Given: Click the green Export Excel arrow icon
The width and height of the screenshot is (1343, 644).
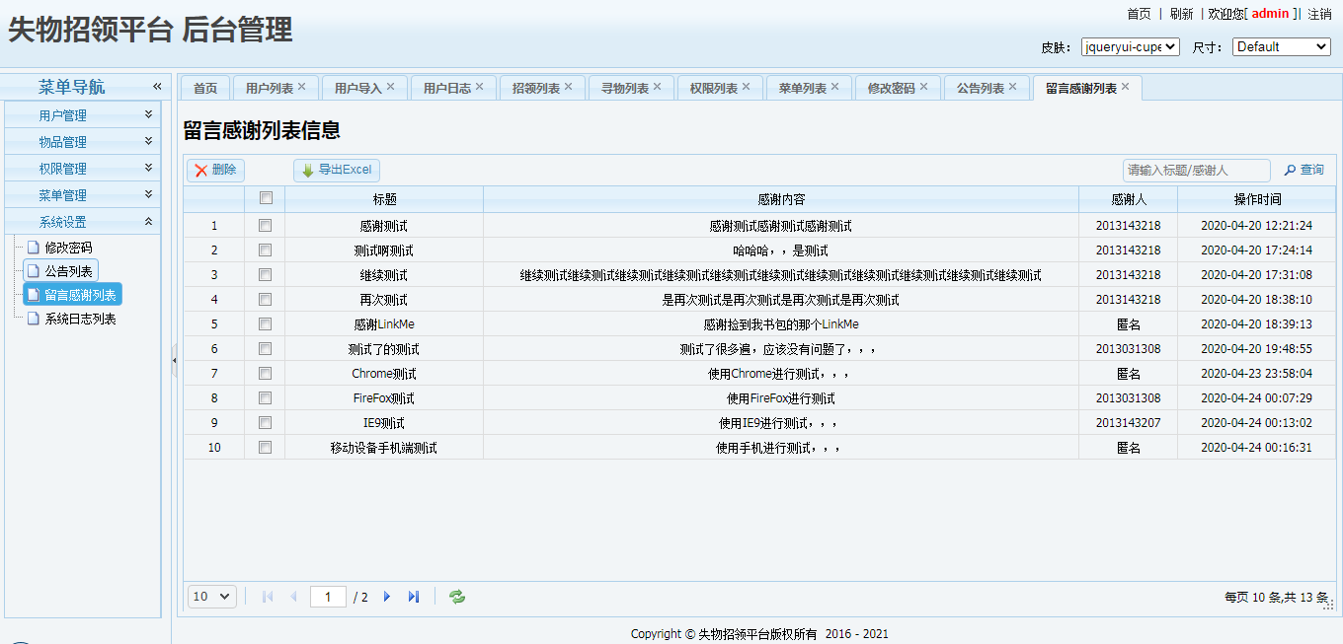Looking at the screenshot, I should pos(308,171).
